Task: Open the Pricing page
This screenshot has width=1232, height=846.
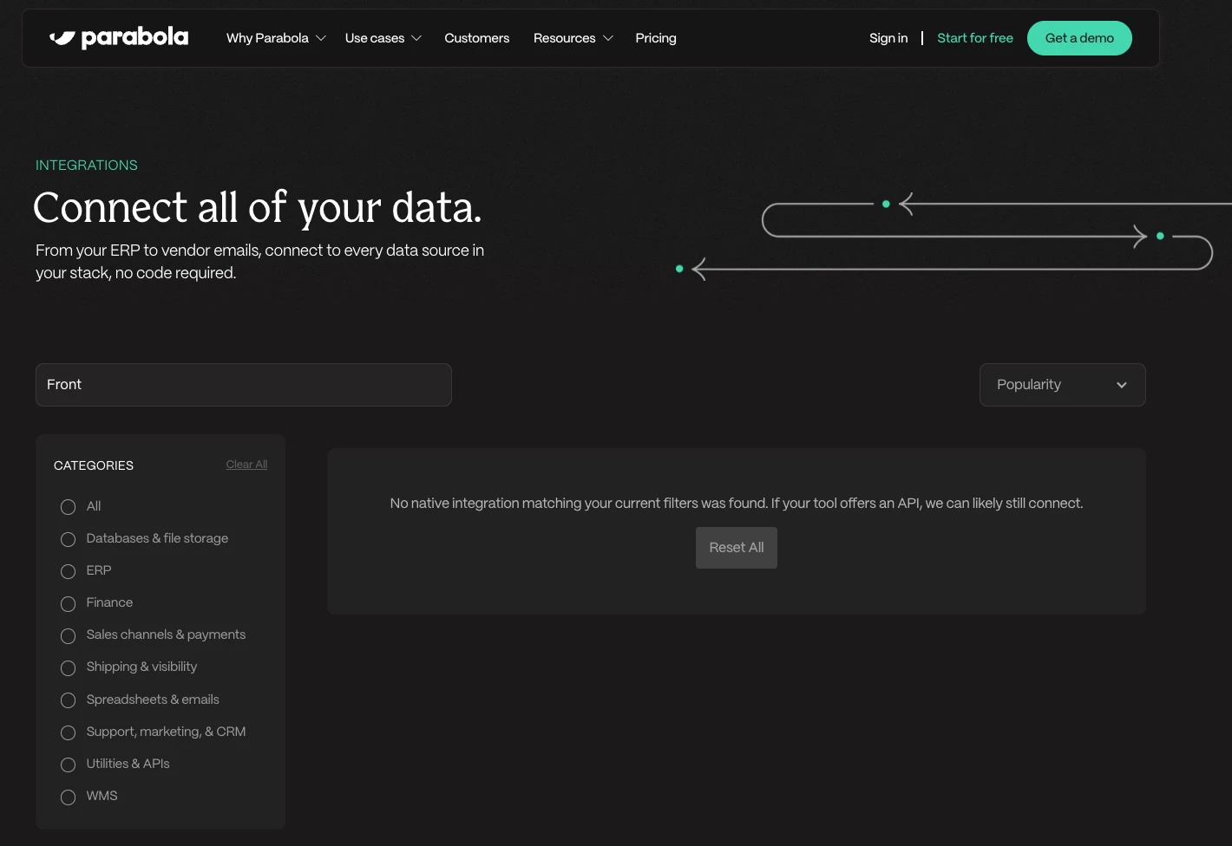Action: coord(655,38)
